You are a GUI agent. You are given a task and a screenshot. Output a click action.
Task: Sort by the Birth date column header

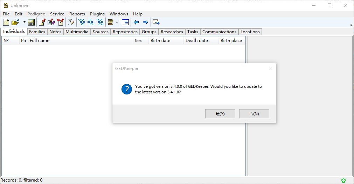click(x=166, y=41)
